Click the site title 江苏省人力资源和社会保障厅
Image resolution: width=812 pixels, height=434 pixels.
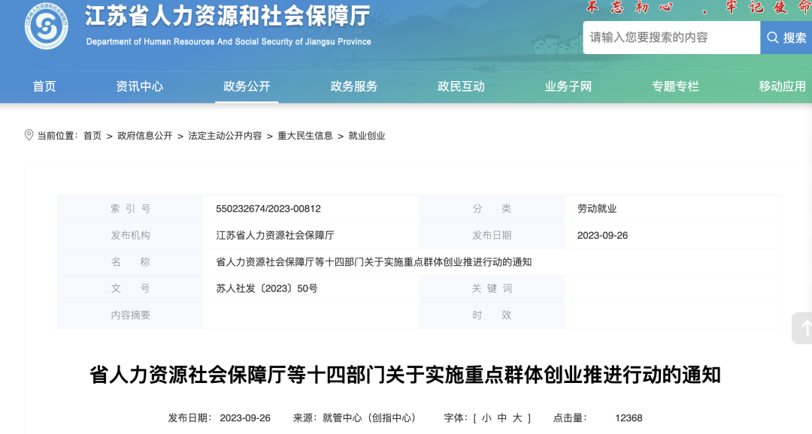click(228, 16)
